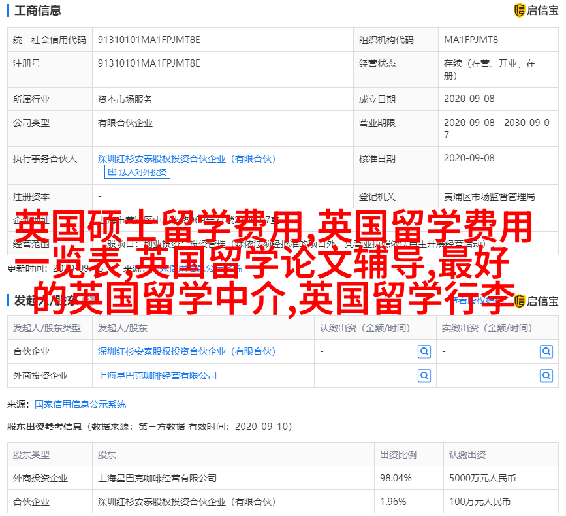Open the 启信宝 logo beside 工商信息
The height and width of the screenshot is (516, 566).
tap(536, 10)
